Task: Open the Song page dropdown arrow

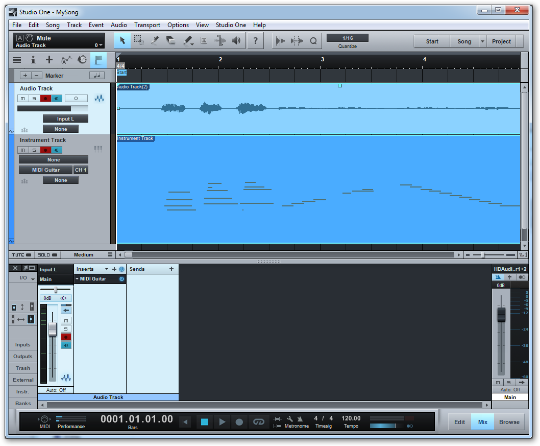Action: pos(482,41)
